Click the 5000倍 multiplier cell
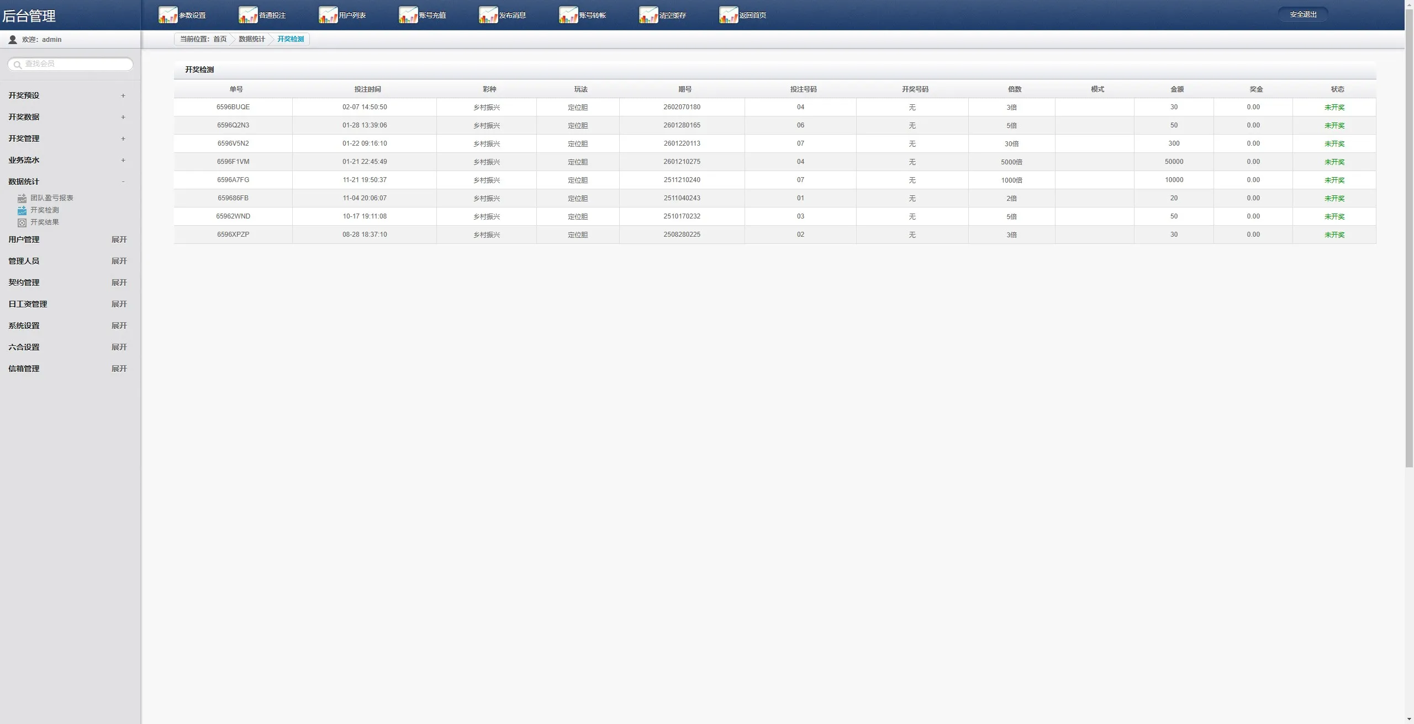The height and width of the screenshot is (724, 1414). coord(1012,162)
